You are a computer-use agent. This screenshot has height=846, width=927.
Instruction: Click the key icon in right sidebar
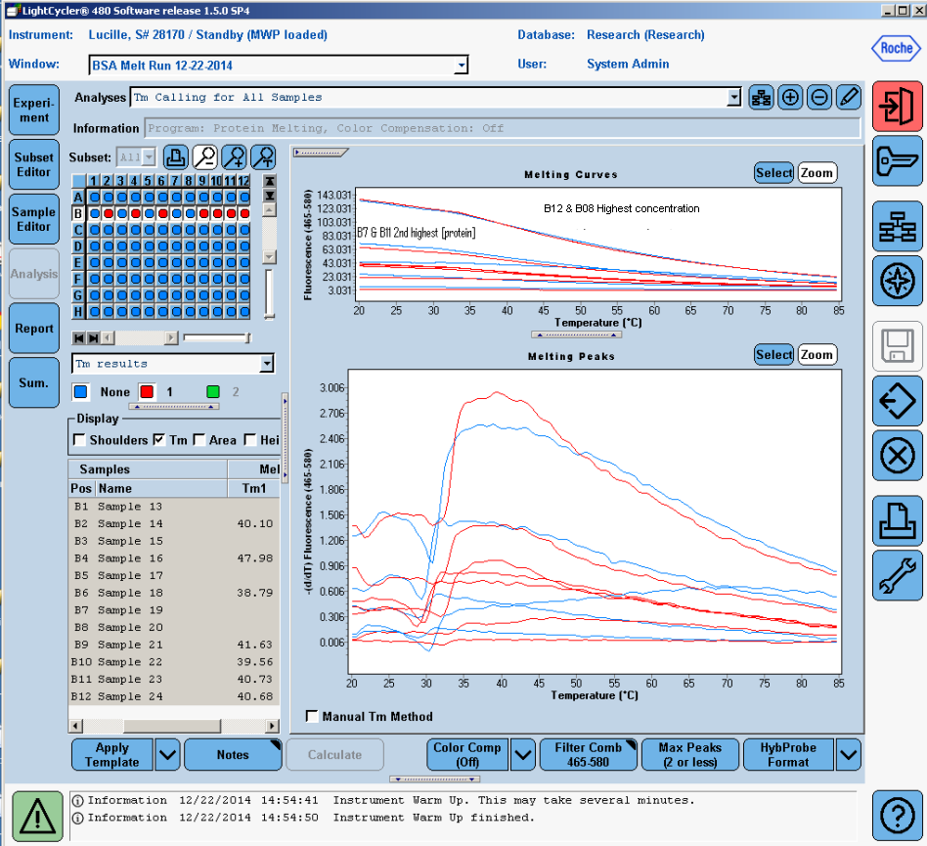[x=897, y=159]
